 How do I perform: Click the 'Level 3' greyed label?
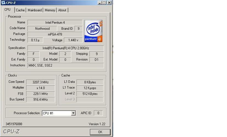(x=70, y=99)
